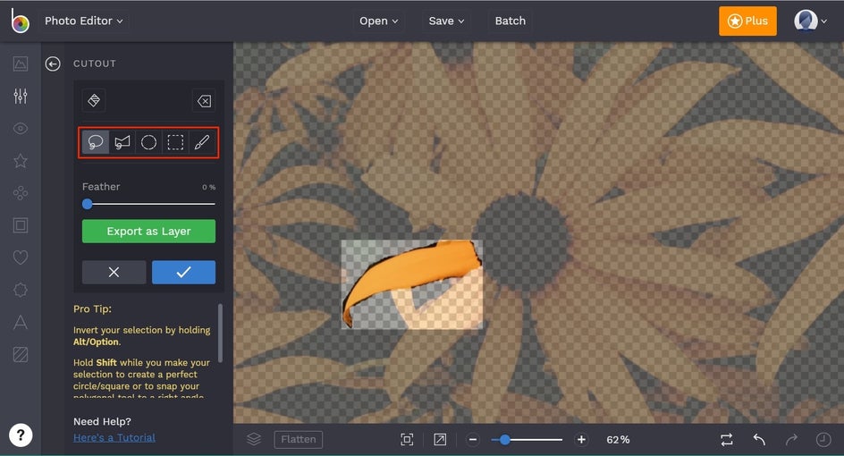Open the Open menu
This screenshot has height=456, width=844.
click(378, 21)
